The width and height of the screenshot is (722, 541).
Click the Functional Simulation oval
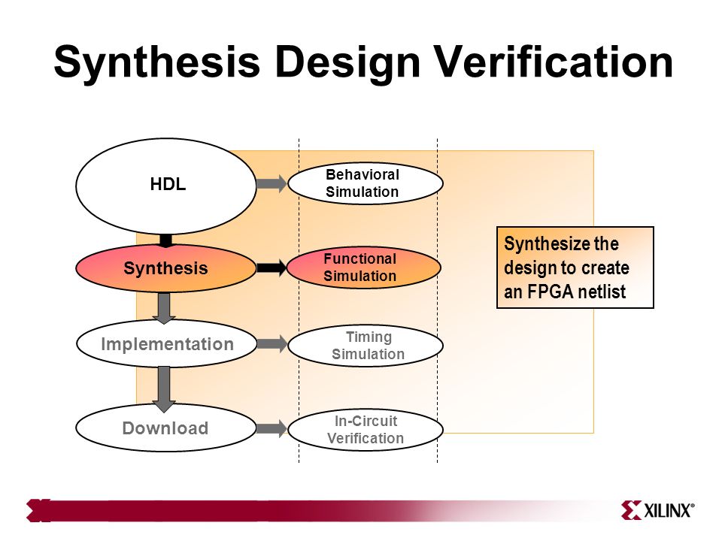[x=364, y=267]
